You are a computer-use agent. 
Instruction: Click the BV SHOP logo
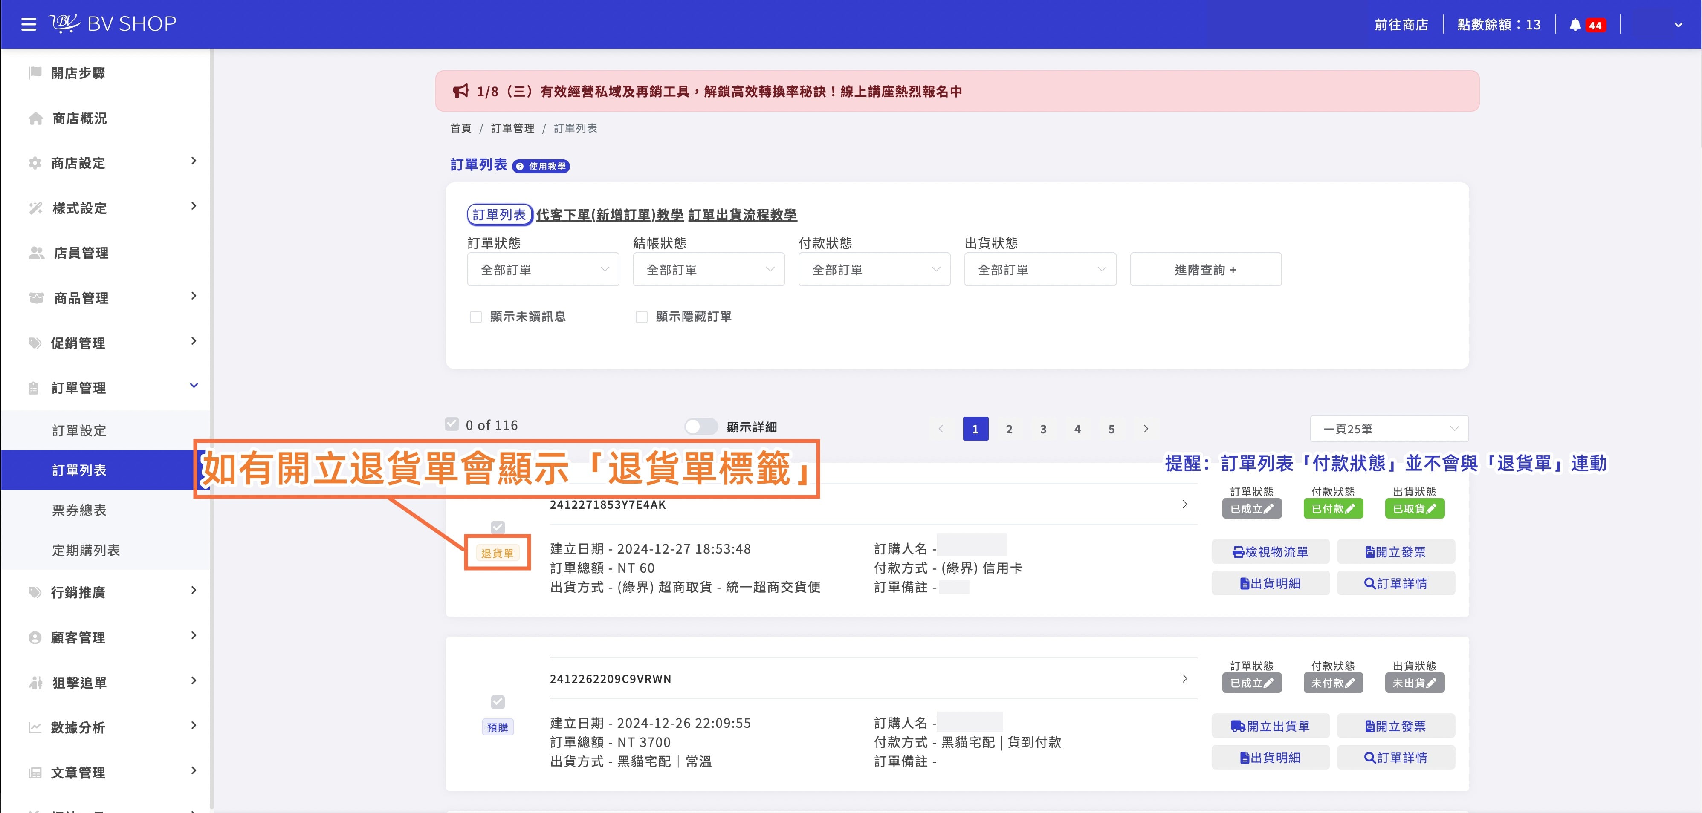tap(113, 24)
